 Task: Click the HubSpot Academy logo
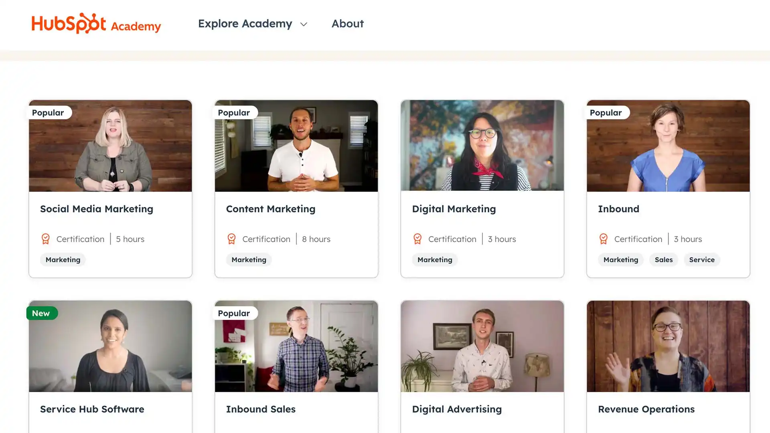point(96,24)
